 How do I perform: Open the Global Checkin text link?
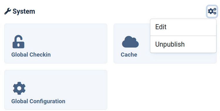point(31,55)
